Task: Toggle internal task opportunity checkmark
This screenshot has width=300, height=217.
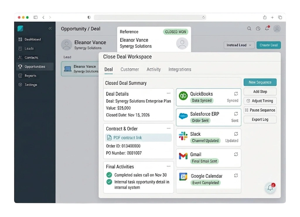Action: [x=109, y=182]
